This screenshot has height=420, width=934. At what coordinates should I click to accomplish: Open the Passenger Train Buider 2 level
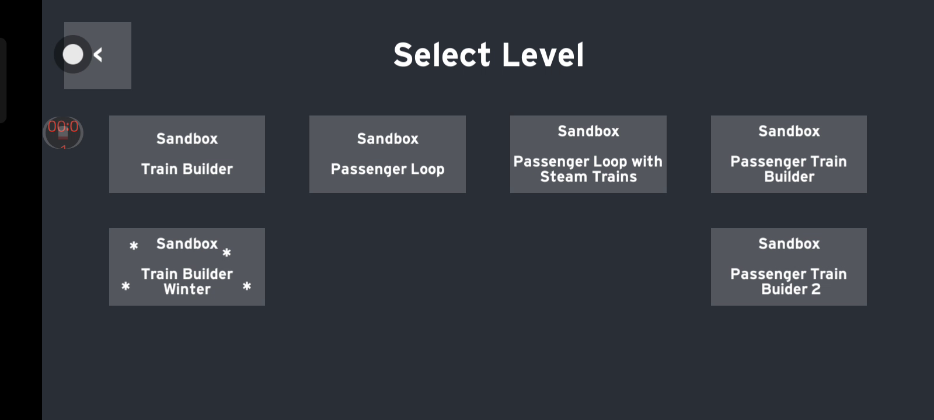coord(789,267)
